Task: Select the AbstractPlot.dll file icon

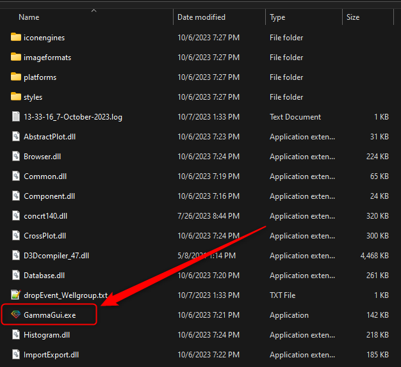Action: (16, 136)
